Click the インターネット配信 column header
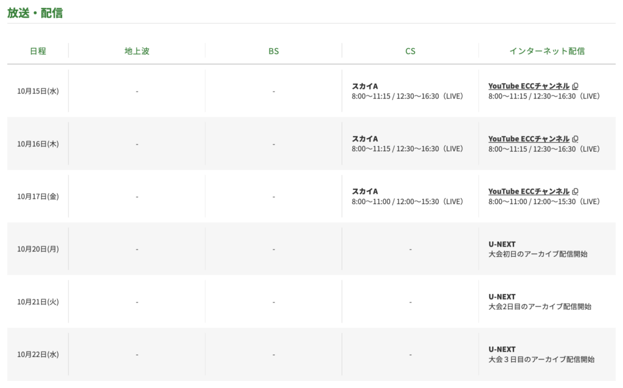 tap(547, 51)
